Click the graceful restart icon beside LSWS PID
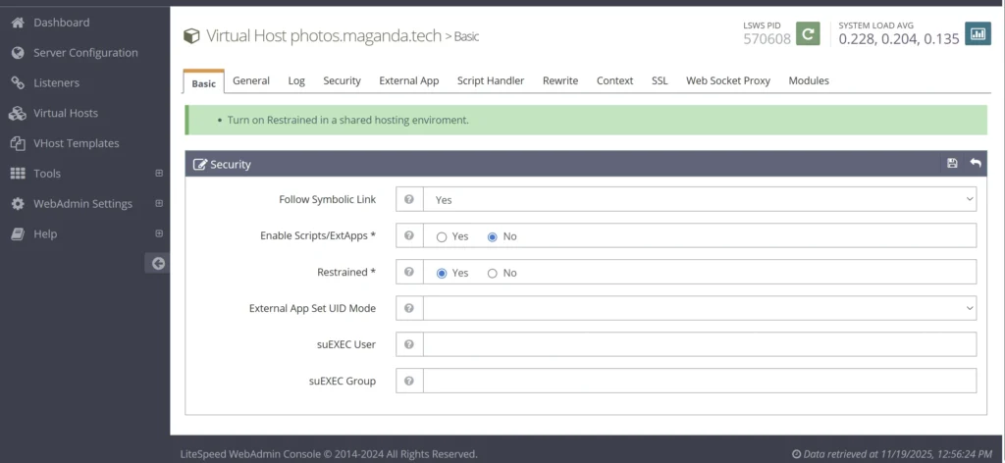1005x463 pixels. pyautogui.click(x=807, y=34)
